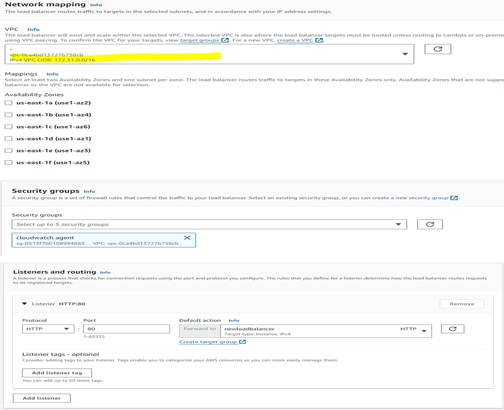The width and height of the screenshot is (504, 410).
Task: Enable the us-east-1c availability zone
Action: 8,127
